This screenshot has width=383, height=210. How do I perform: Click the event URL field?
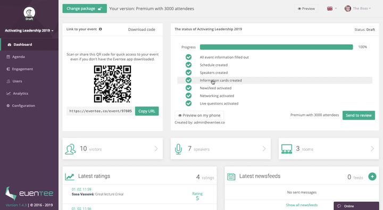point(101,111)
